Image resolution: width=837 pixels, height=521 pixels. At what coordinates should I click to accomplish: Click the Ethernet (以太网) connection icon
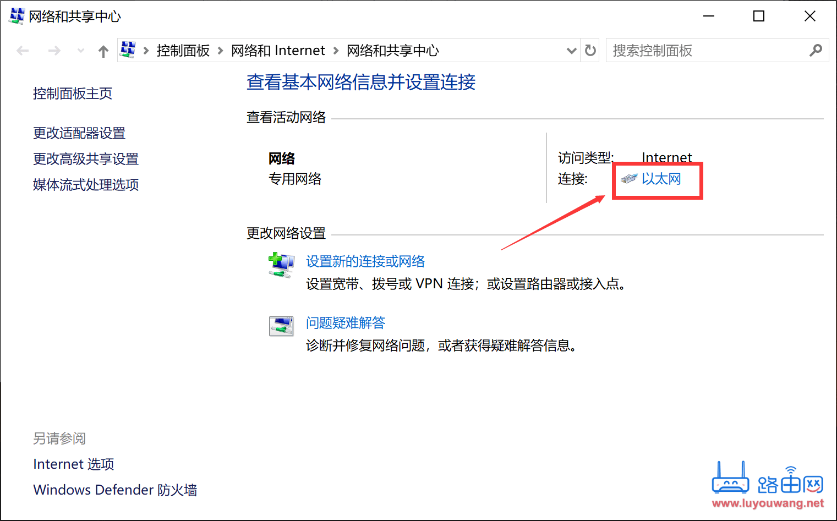click(x=628, y=179)
